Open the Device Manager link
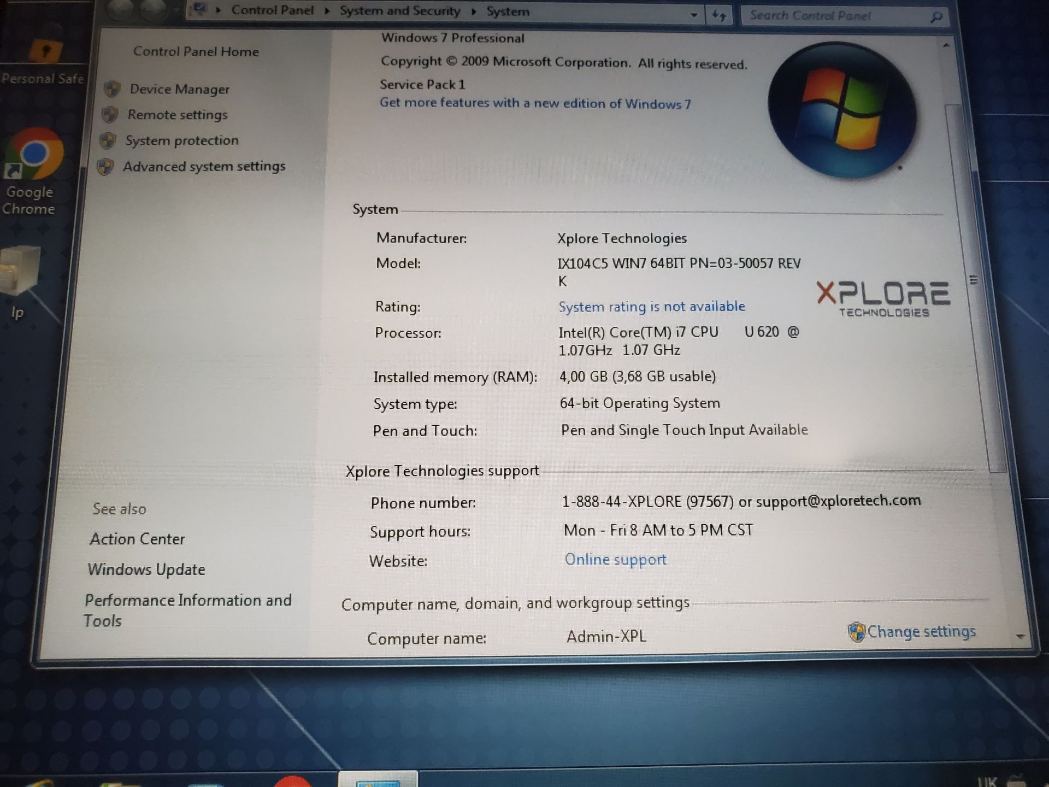 pos(180,89)
